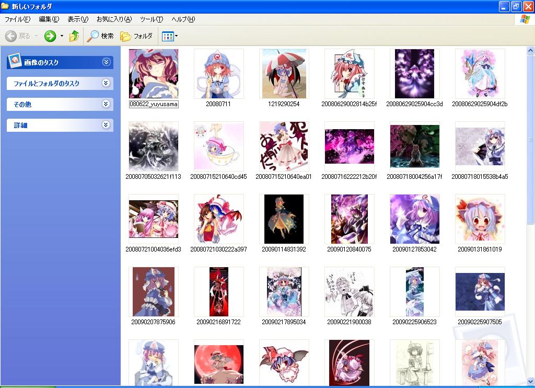Expand the その他 panel chevron
This screenshot has height=388, width=535.
tap(106, 104)
